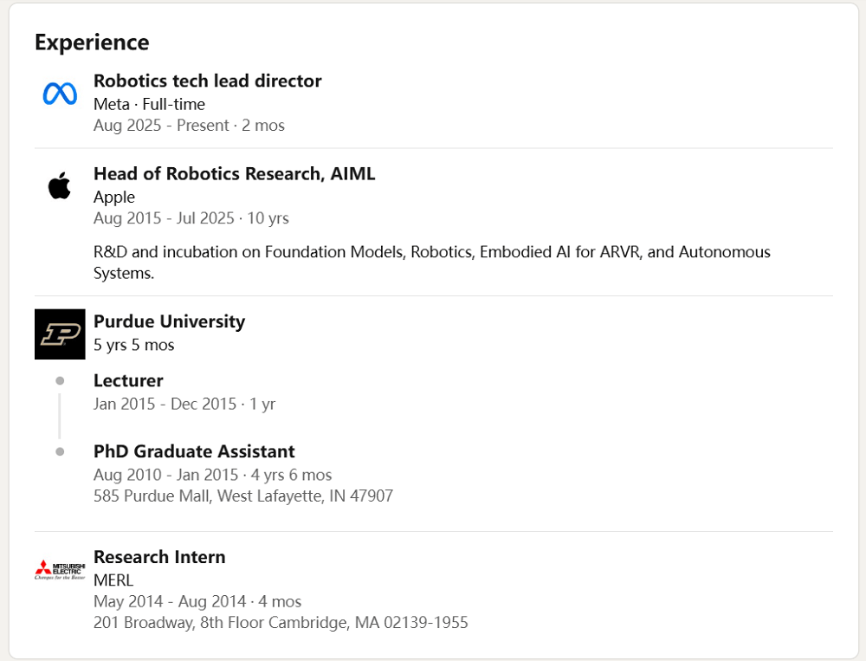This screenshot has height=661, width=866.
Task: Click the Mitsubishi Electric logo icon
Action: (60, 569)
